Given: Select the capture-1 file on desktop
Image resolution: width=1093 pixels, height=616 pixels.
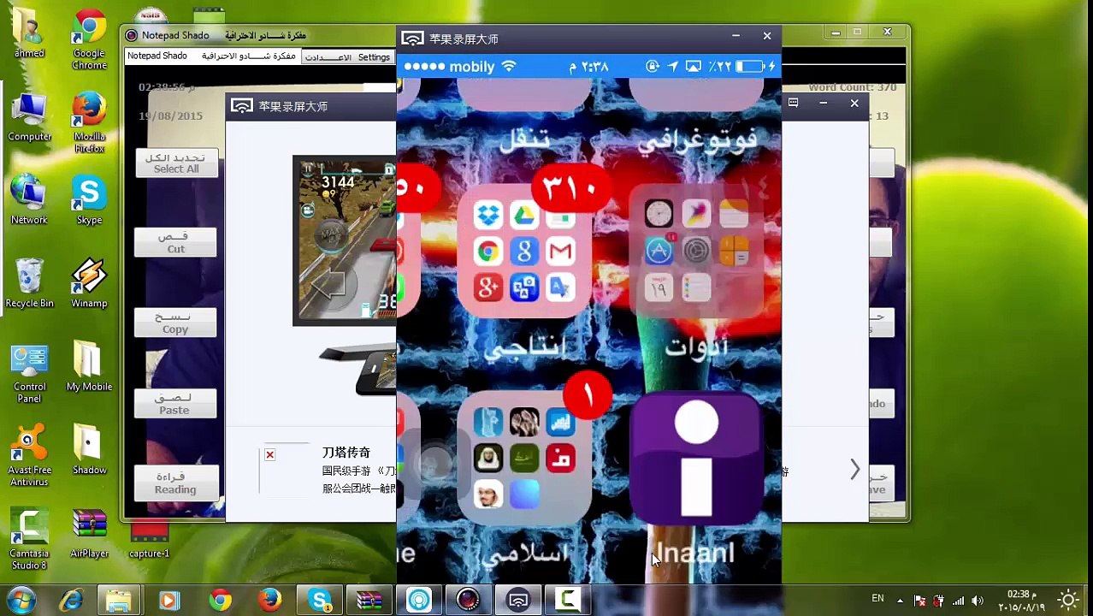Looking at the screenshot, I should click(149, 539).
